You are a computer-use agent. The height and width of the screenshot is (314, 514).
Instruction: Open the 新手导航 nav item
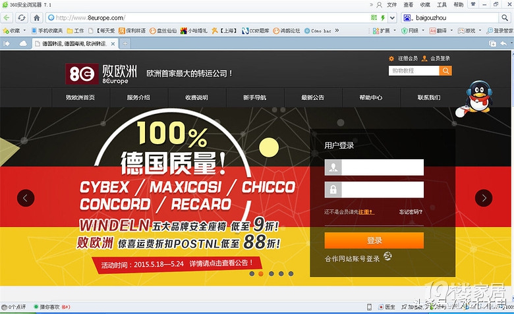tap(255, 97)
